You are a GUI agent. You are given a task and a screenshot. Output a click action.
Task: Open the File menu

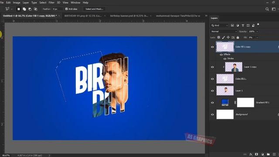click(x=2, y=3)
